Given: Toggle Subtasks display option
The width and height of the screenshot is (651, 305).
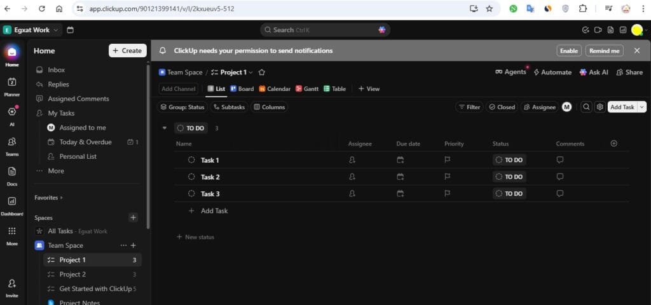Looking at the screenshot, I should [228, 107].
